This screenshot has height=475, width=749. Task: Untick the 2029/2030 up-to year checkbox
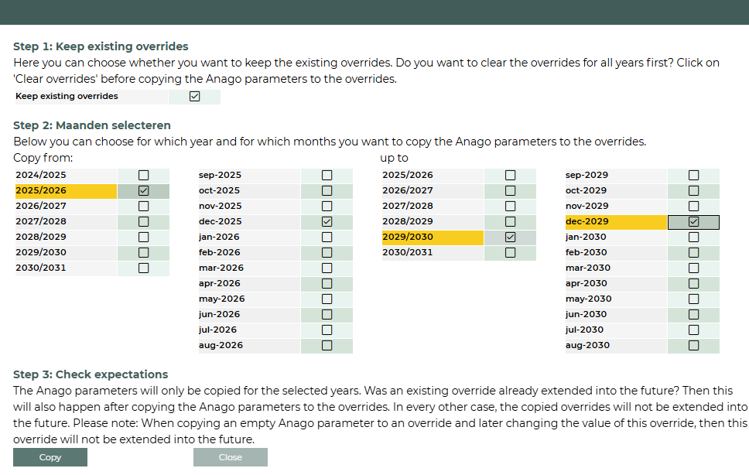pyautogui.click(x=510, y=237)
